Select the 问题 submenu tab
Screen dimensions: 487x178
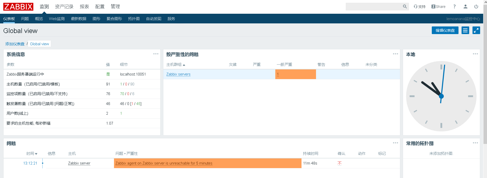coord(25,19)
